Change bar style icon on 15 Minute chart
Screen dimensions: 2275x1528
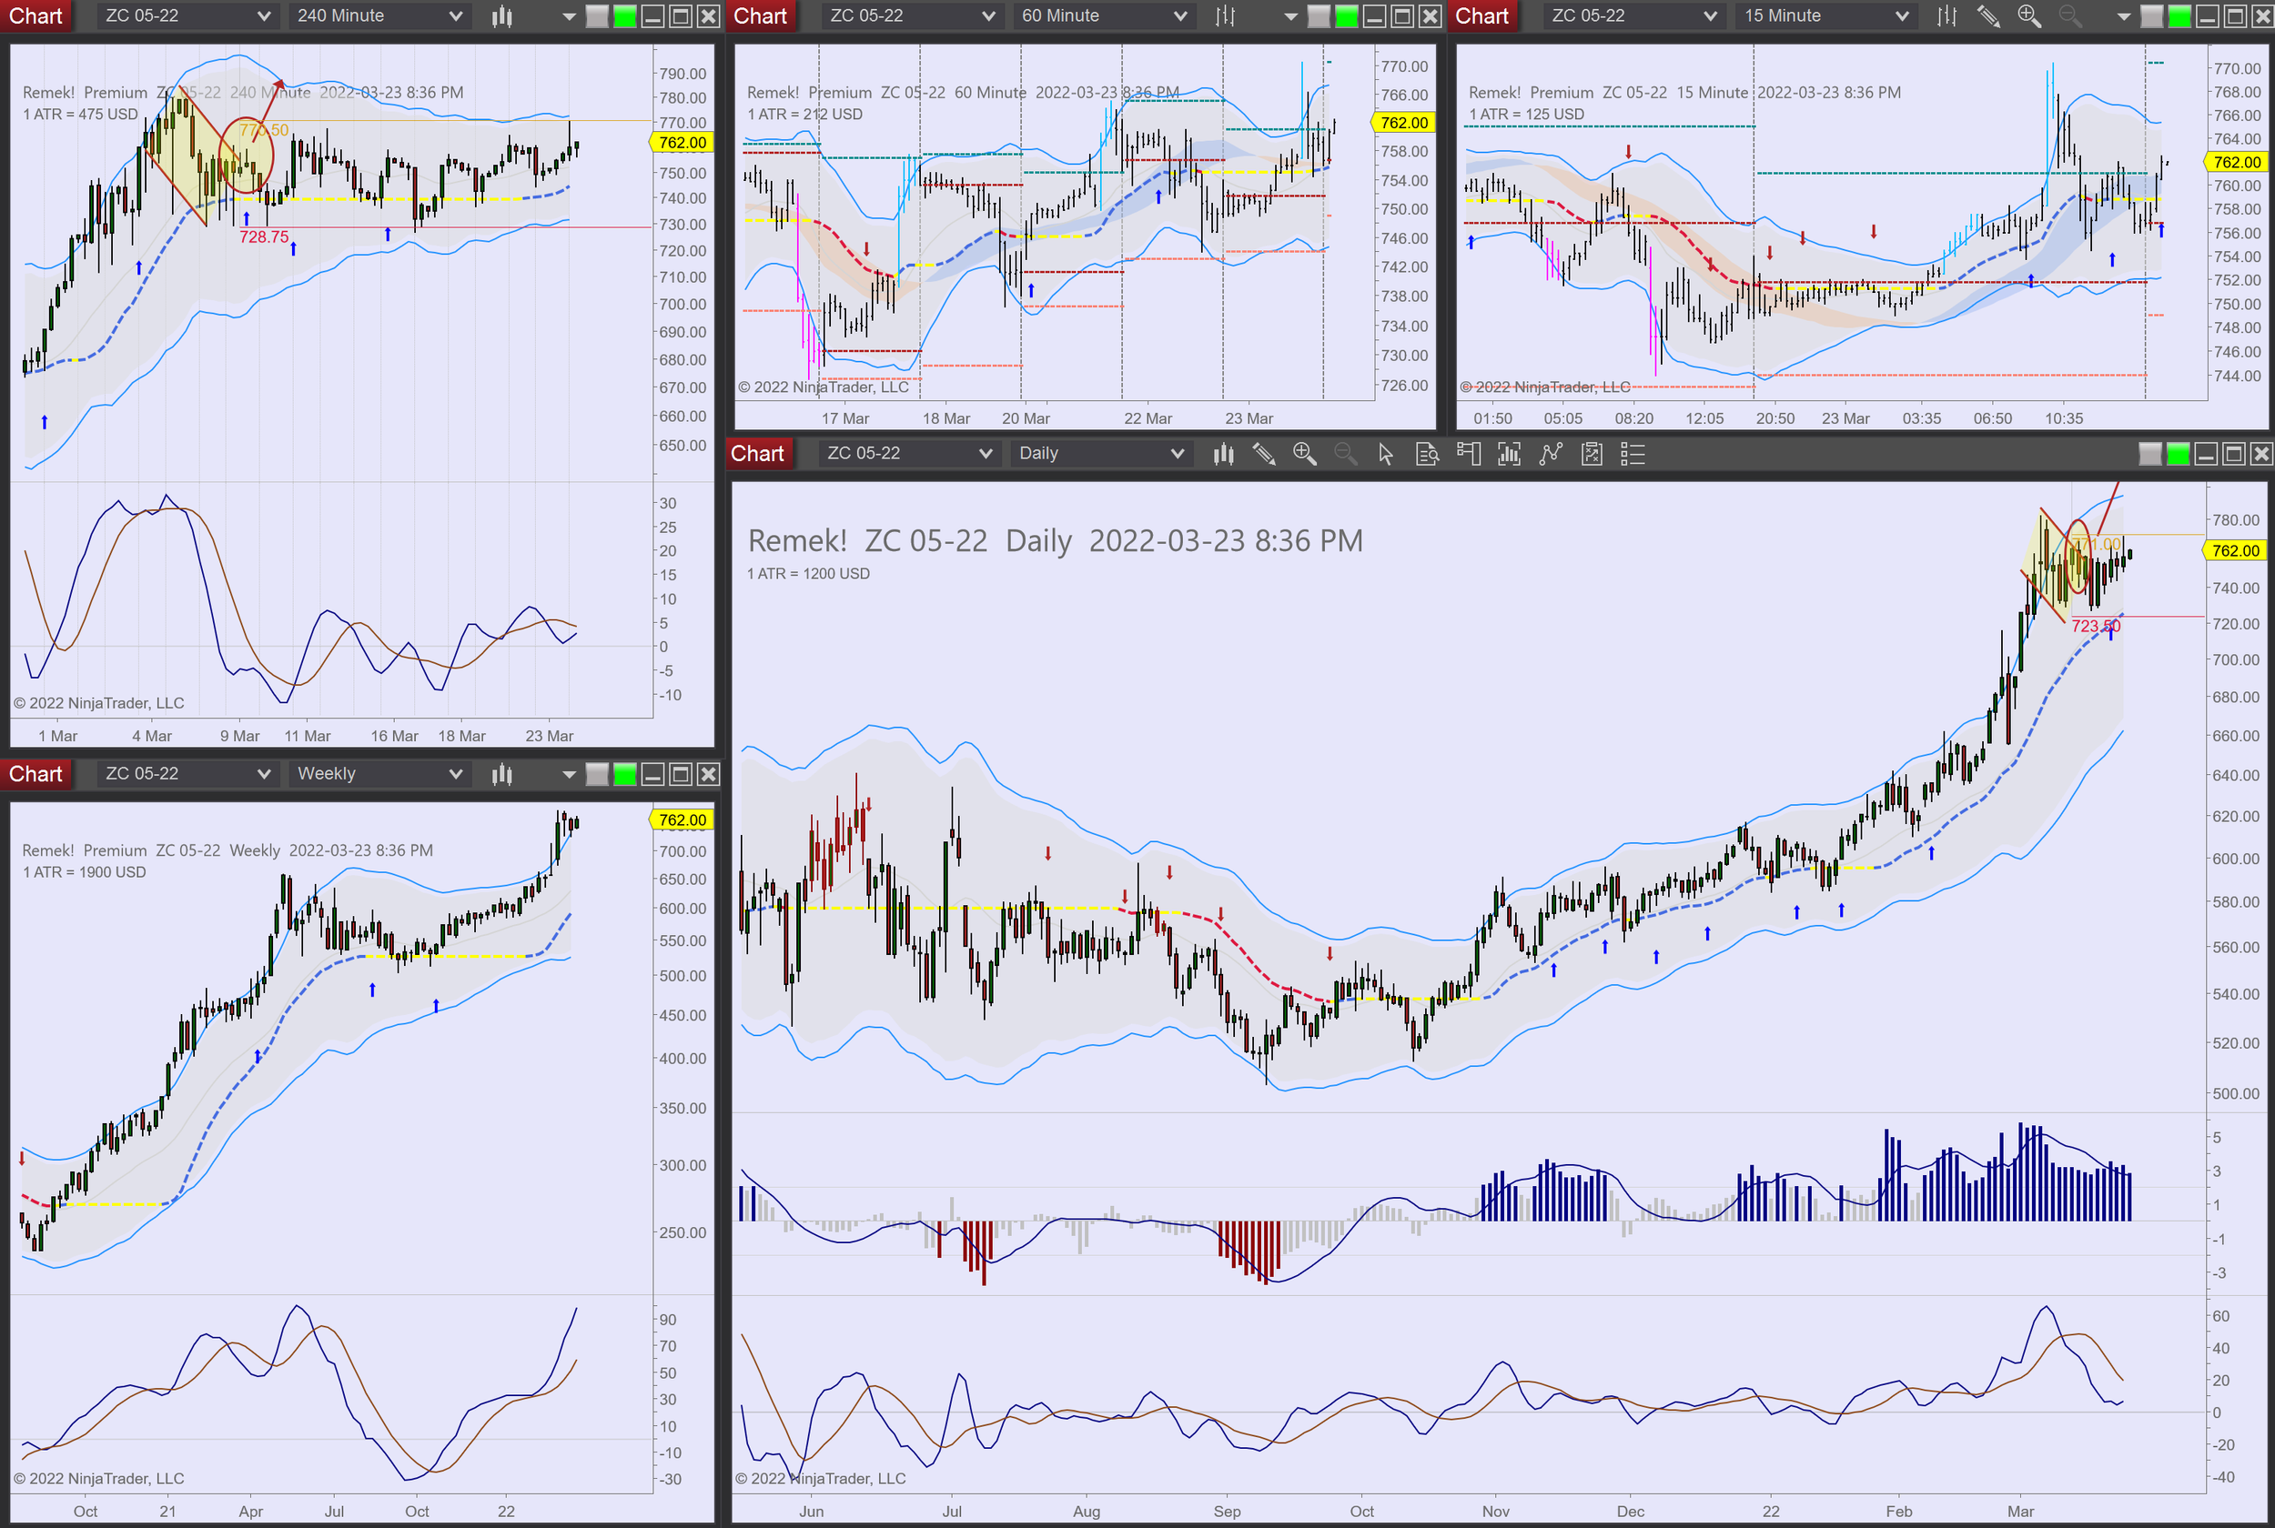[1946, 15]
